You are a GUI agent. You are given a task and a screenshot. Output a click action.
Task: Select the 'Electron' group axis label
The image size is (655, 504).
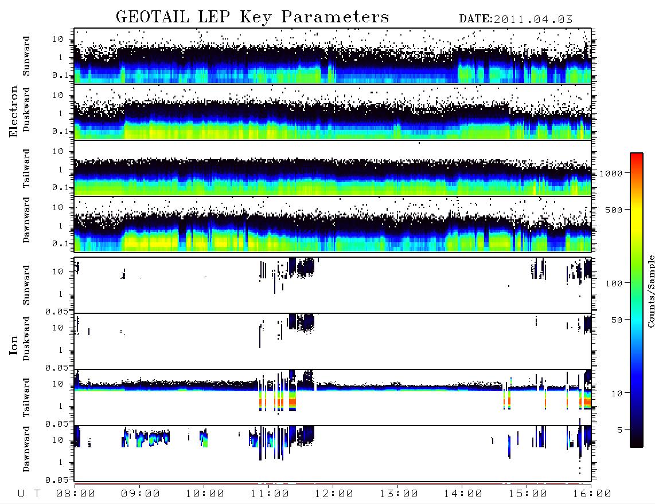click(x=13, y=111)
